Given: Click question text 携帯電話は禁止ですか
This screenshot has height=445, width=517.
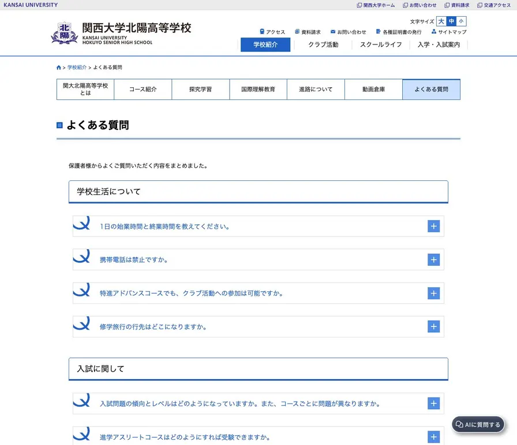Looking at the screenshot, I should (x=133, y=260).
